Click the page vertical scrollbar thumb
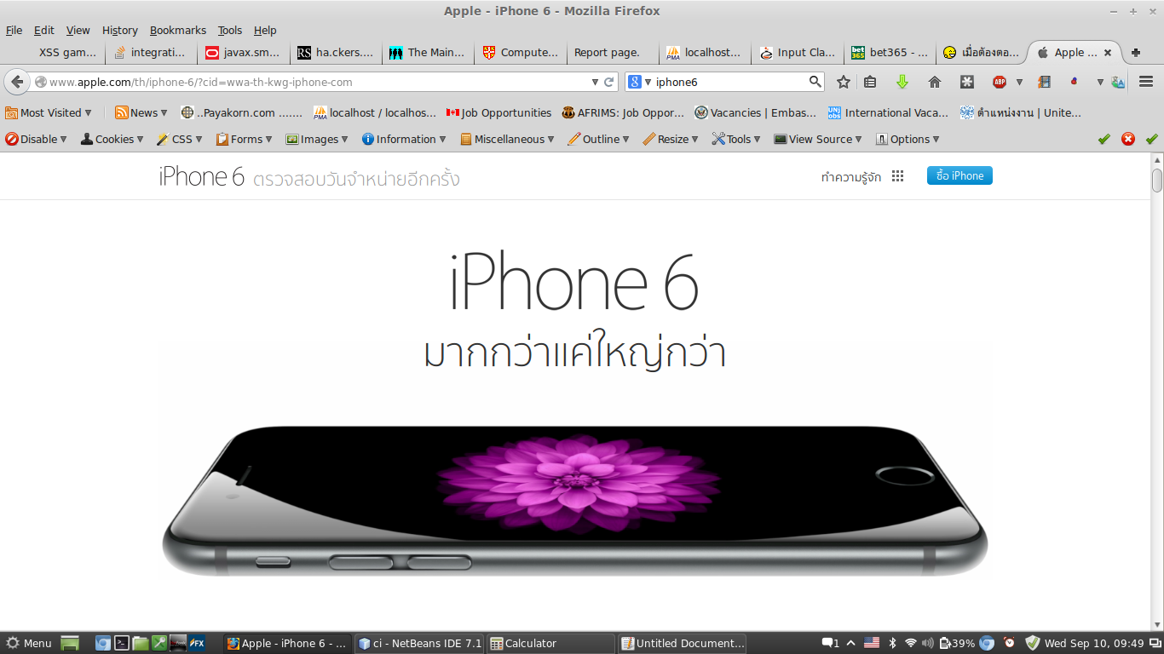Viewport: 1164px width, 654px height. (1157, 181)
